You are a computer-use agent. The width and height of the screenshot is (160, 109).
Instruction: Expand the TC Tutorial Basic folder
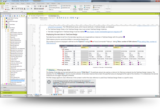[2, 25]
